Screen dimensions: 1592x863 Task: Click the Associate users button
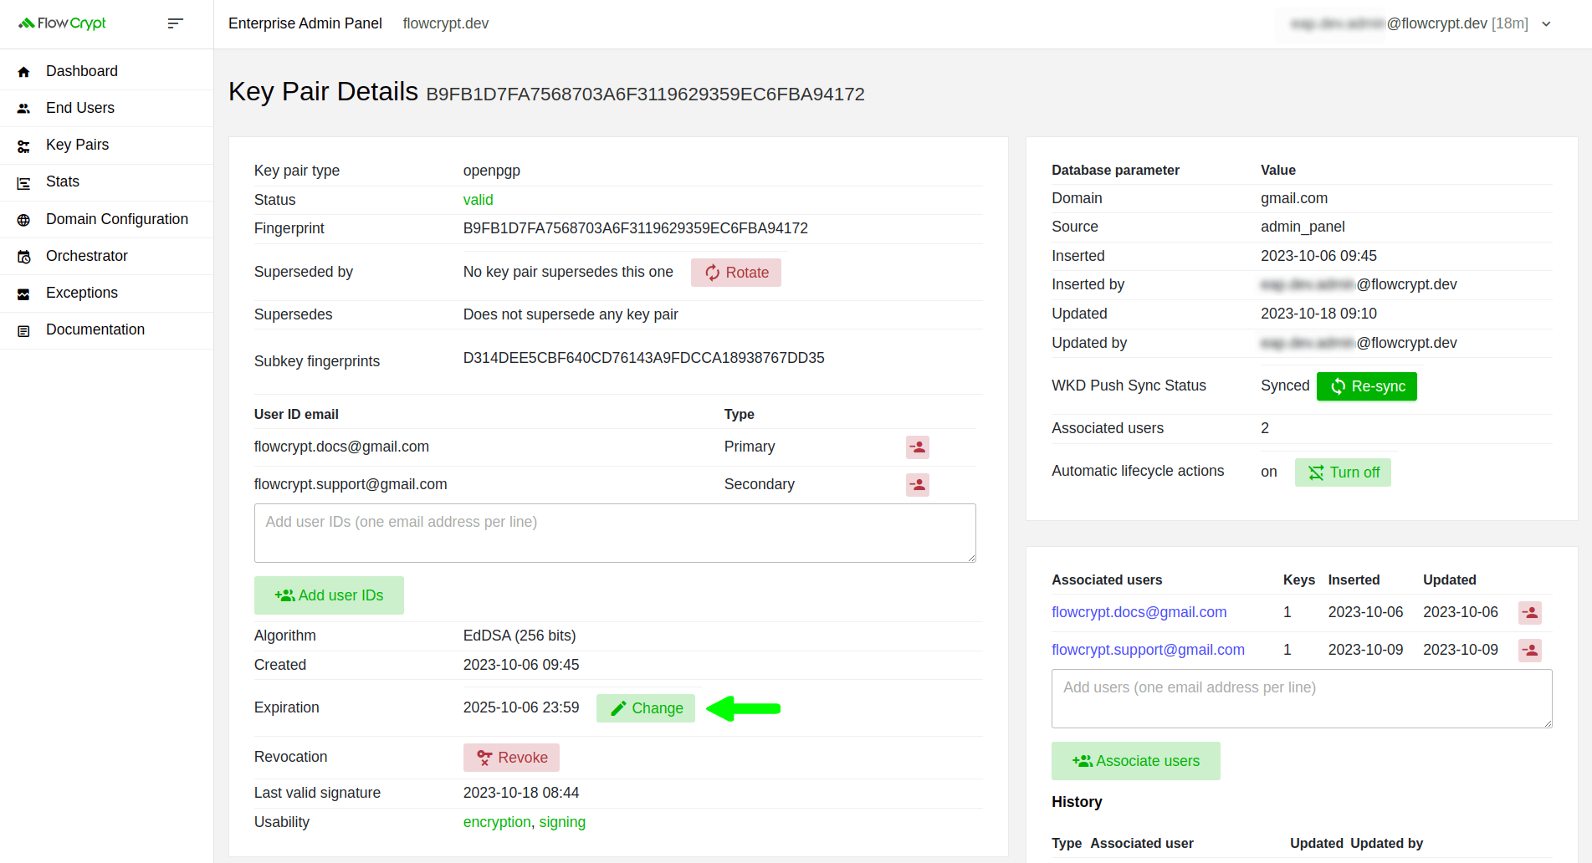click(1136, 761)
